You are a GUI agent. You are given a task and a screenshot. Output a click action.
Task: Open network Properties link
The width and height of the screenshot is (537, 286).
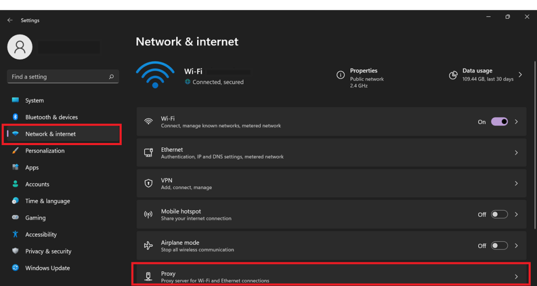pyautogui.click(x=360, y=78)
